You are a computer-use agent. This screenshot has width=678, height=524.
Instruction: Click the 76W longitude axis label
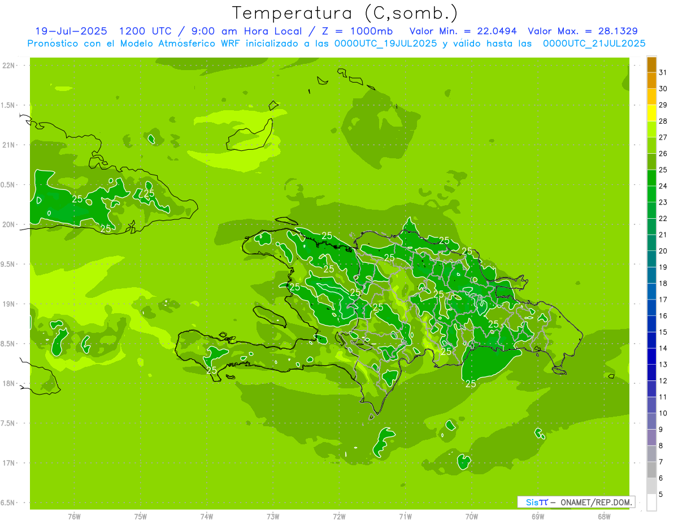tap(74, 517)
